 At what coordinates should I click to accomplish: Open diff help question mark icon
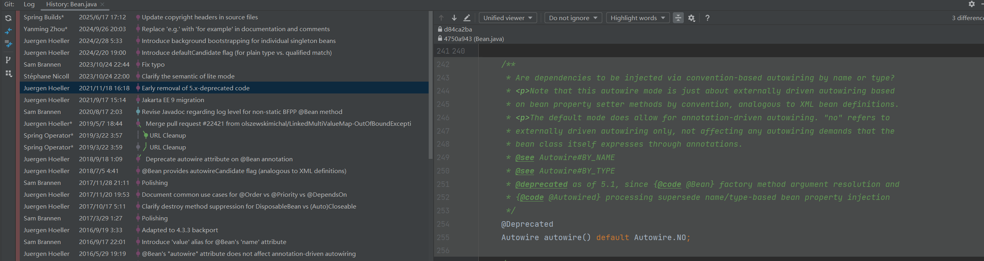coord(707,18)
